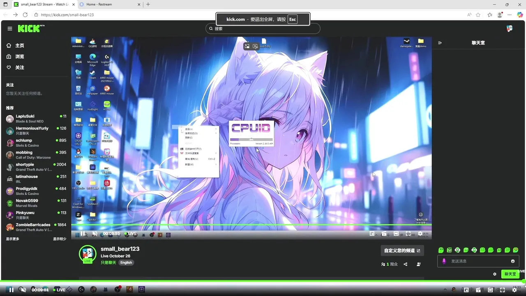The width and height of the screenshot is (526, 296).
Task: Click the viewer count icon by 1 观众
Action: point(383,264)
